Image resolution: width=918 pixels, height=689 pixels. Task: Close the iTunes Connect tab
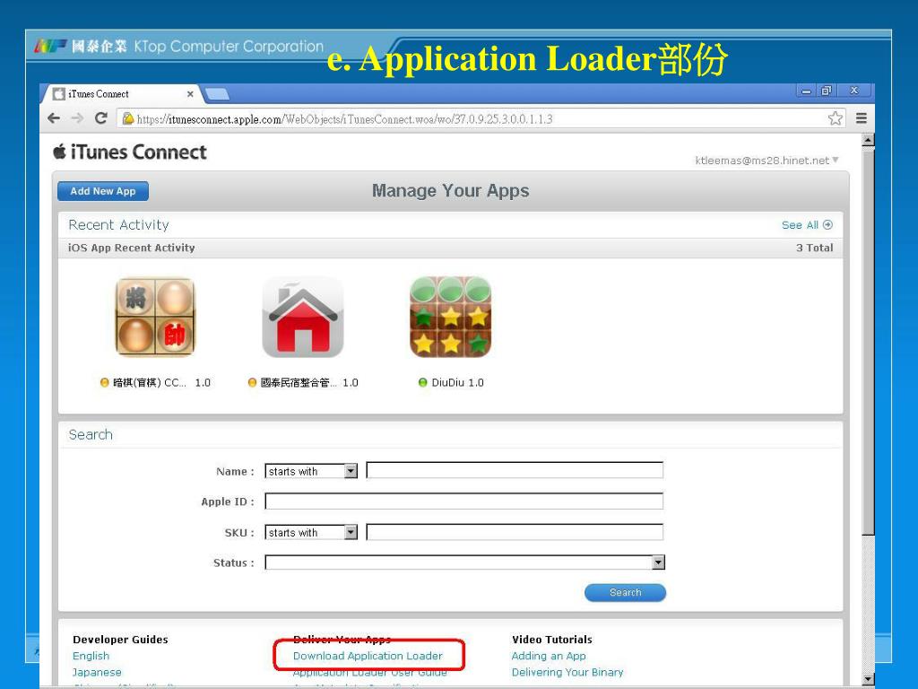[x=190, y=93]
